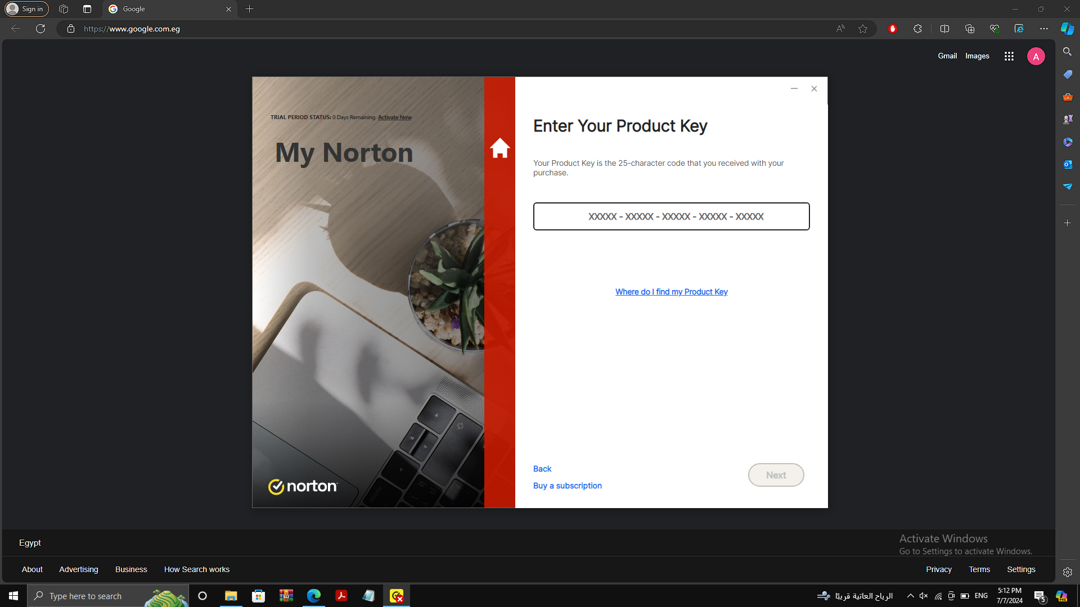Switch to Edge in taskbar
Screen dimensions: 1080x607
tap(313, 596)
